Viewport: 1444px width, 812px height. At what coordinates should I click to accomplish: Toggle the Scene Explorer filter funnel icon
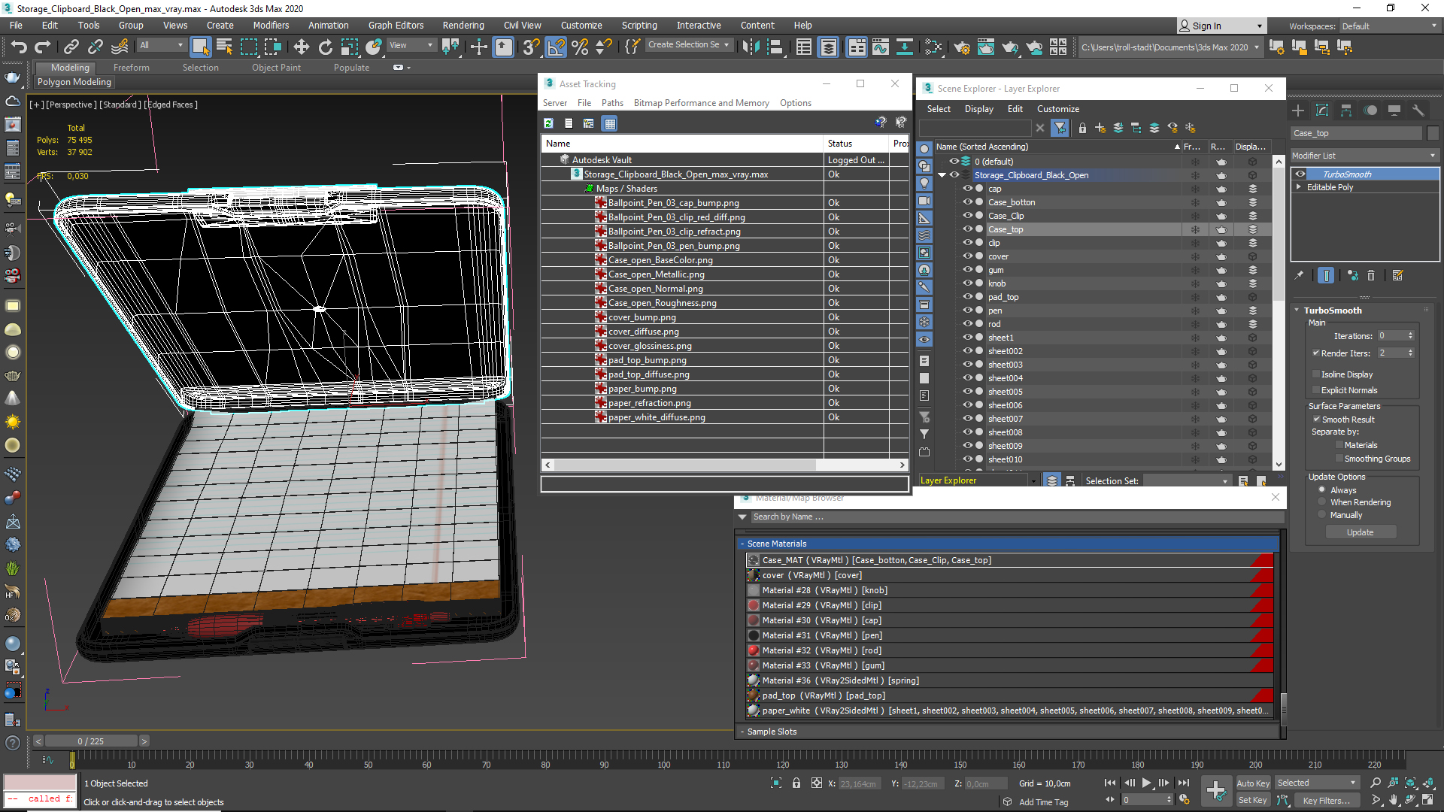click(x=1060, y=128)
